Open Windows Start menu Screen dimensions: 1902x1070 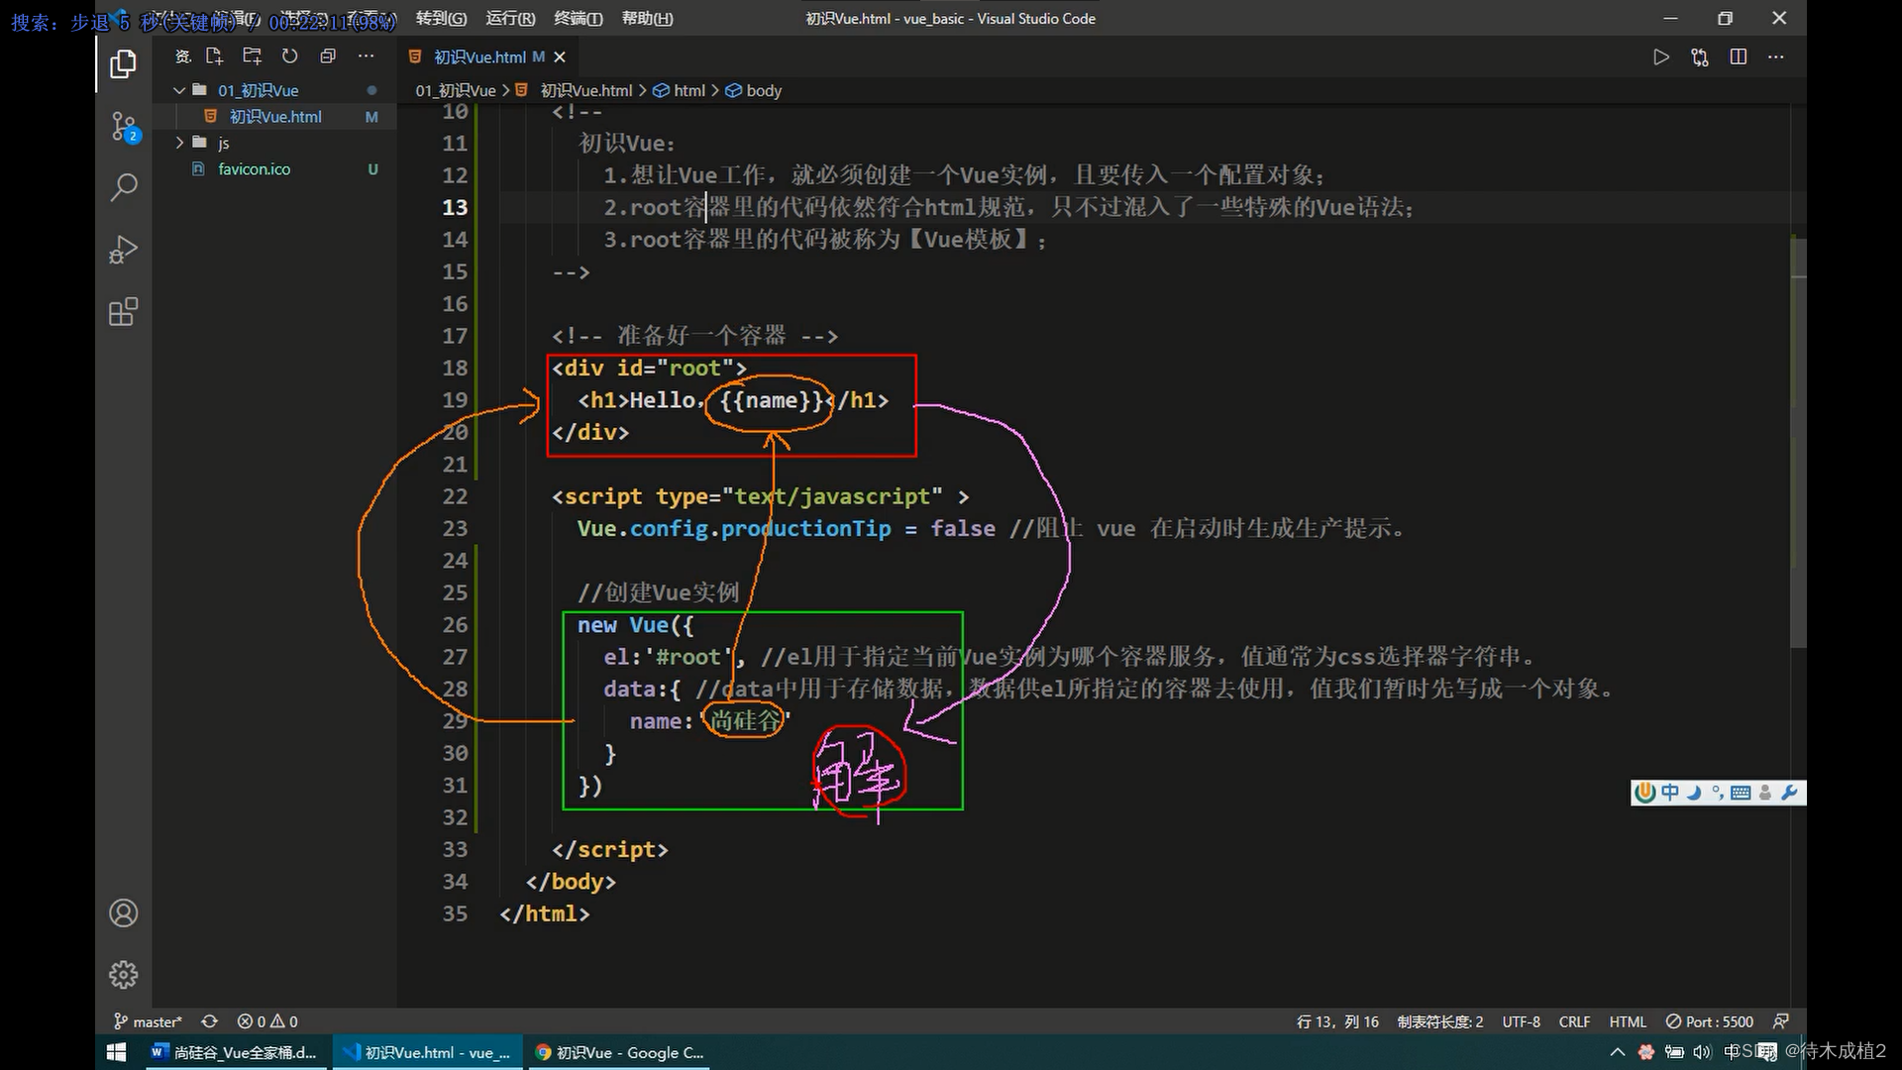point(116,1052)
